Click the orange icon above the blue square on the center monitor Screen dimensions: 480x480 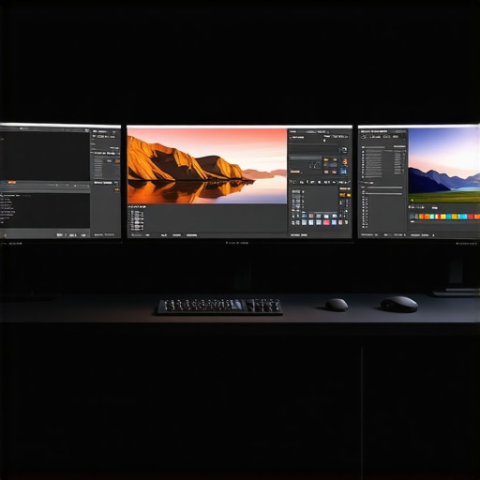(x=344, y=162)
